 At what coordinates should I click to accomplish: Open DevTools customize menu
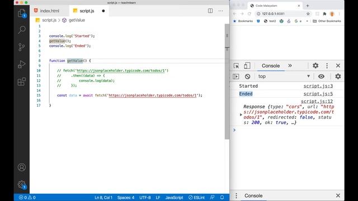(327, 66)
